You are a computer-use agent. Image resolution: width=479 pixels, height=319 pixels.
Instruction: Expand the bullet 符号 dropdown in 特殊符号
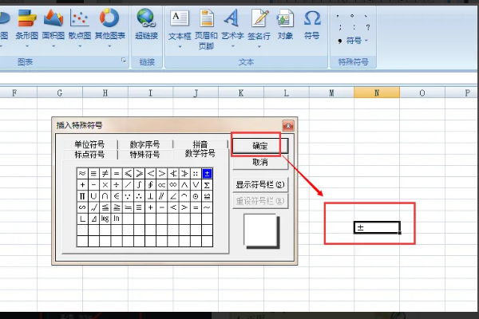pos(366,41)
